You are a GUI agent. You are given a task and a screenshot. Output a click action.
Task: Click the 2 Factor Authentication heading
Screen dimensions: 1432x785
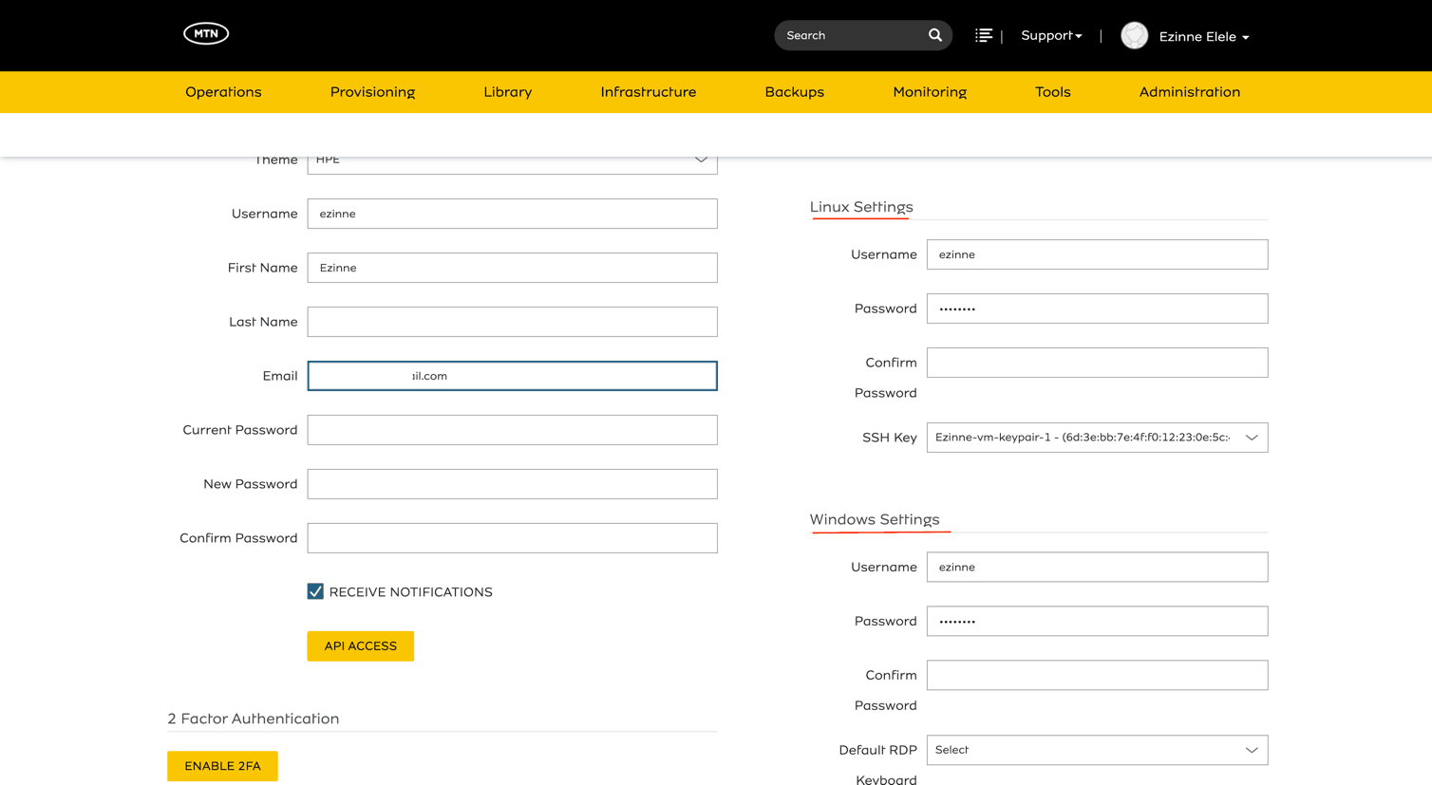pos(253,719)
